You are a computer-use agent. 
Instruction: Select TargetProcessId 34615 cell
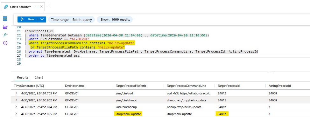(222, 100)
